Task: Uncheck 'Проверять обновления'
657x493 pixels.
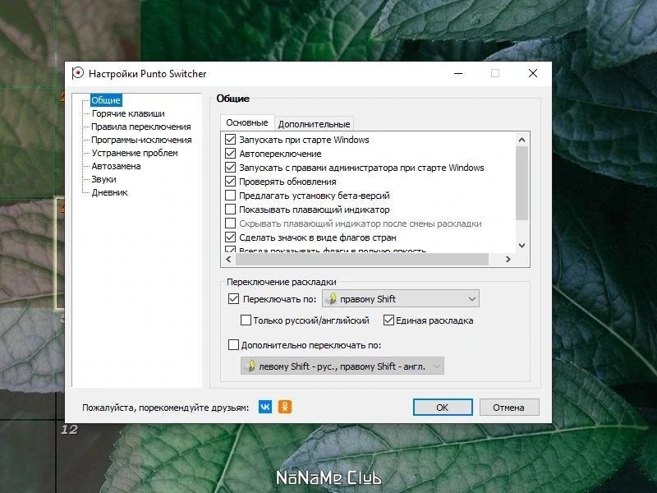Action: (x=231, y=182)
